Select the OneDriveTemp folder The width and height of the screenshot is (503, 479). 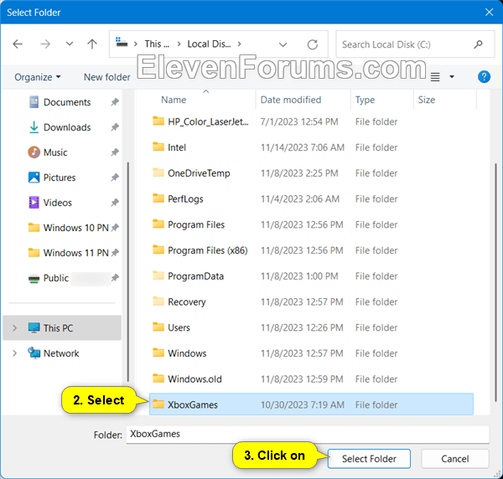click(199, 173)
